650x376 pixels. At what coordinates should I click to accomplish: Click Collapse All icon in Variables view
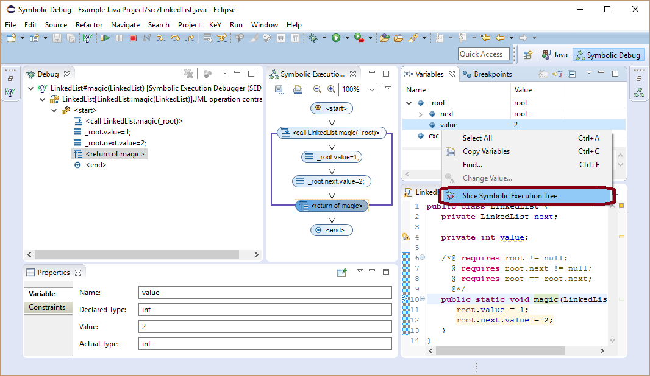[x=572, y=74]
